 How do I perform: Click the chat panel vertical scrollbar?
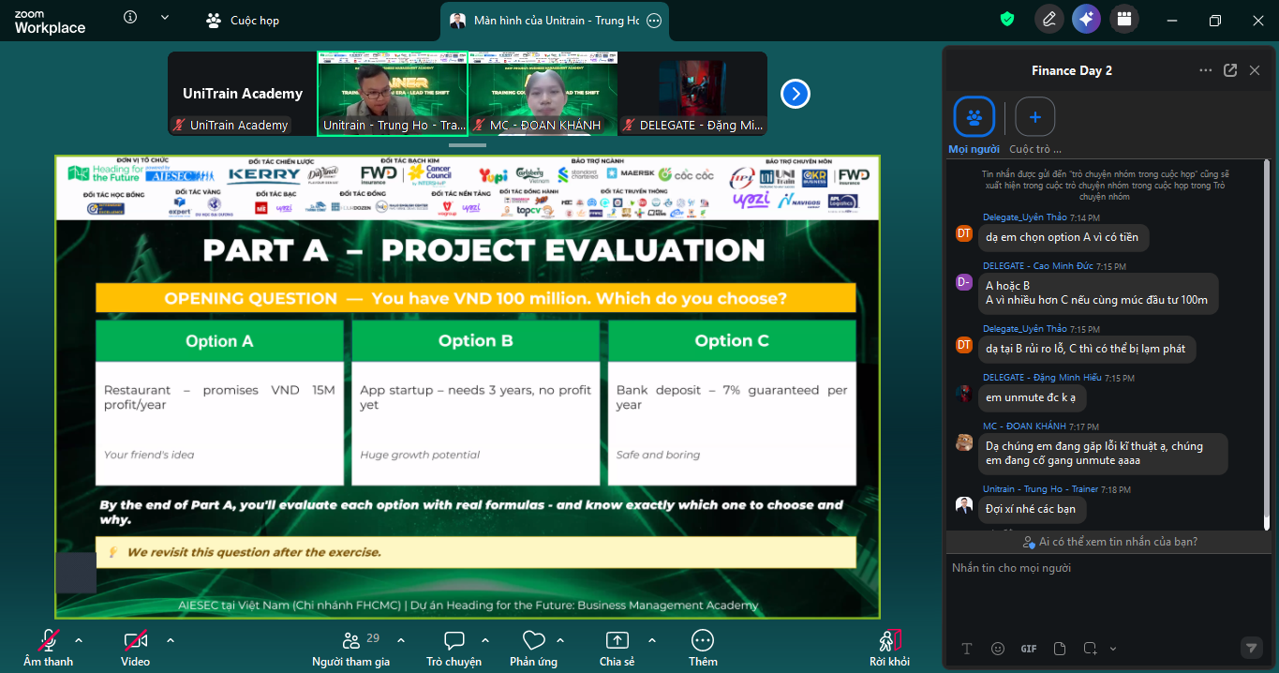(1268, 338)
